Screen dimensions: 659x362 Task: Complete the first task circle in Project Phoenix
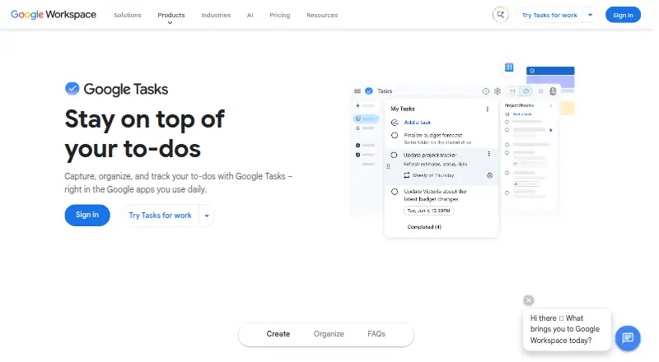point(507,122)
